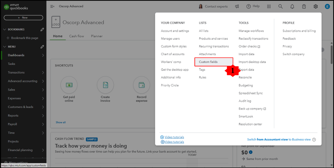
Task: Open Recurring transactions
Action: coord(214,46)
